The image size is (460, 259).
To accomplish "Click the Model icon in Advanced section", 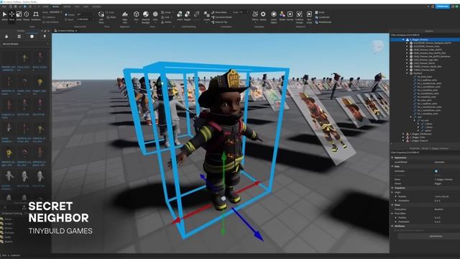I will (x=282, y=16).
